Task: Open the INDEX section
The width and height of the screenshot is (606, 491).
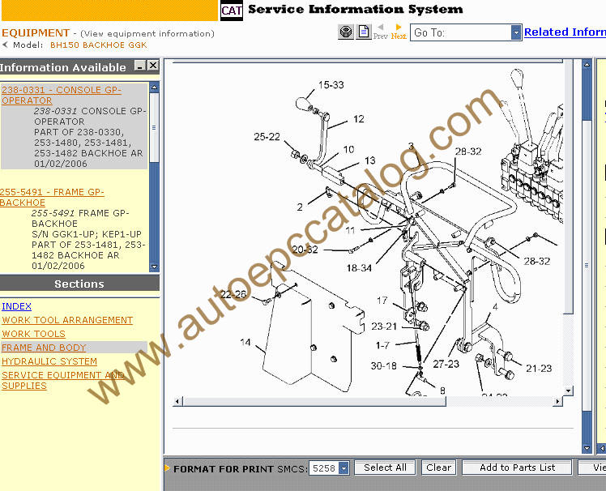Action: click(x=17, y=306)
